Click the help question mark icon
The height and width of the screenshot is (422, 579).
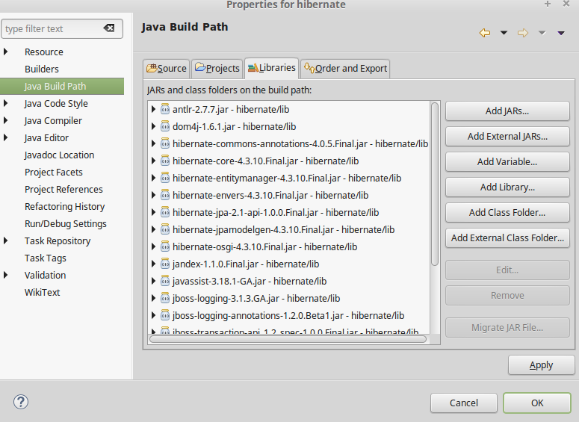[x=20, y=402]
